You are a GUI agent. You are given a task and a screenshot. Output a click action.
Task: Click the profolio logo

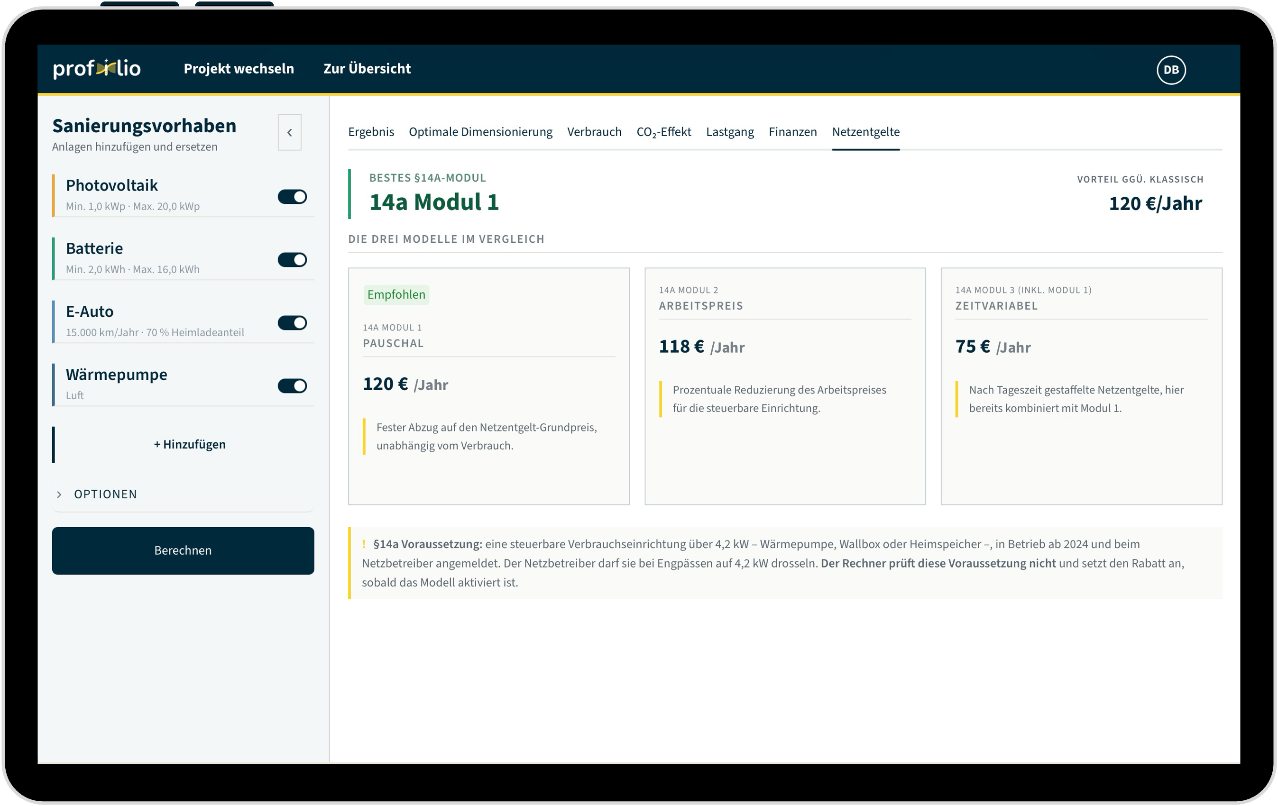(97, 68)
